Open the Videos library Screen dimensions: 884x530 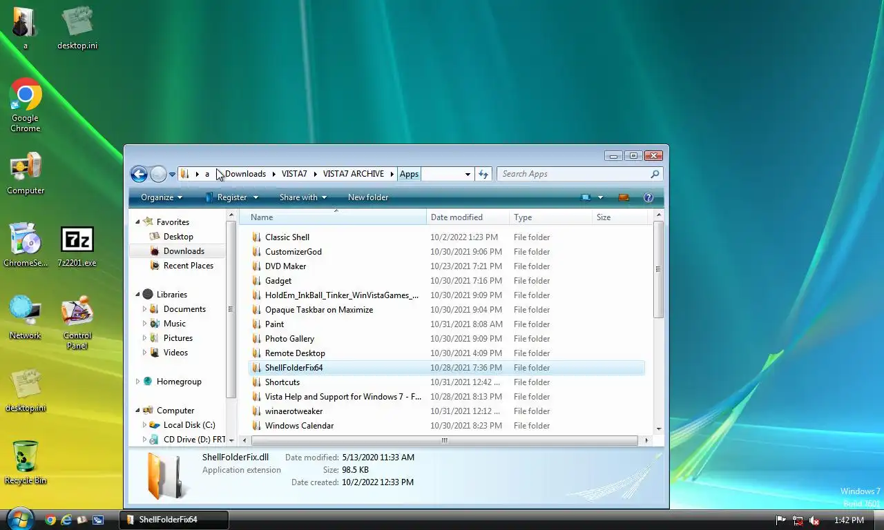pos(175,353)
